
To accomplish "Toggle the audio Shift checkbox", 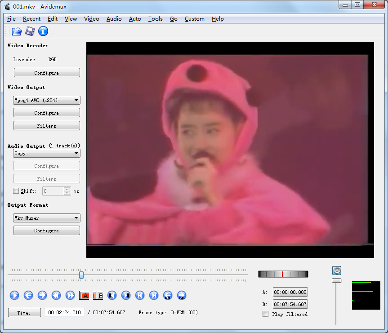I will coord(17,191).
